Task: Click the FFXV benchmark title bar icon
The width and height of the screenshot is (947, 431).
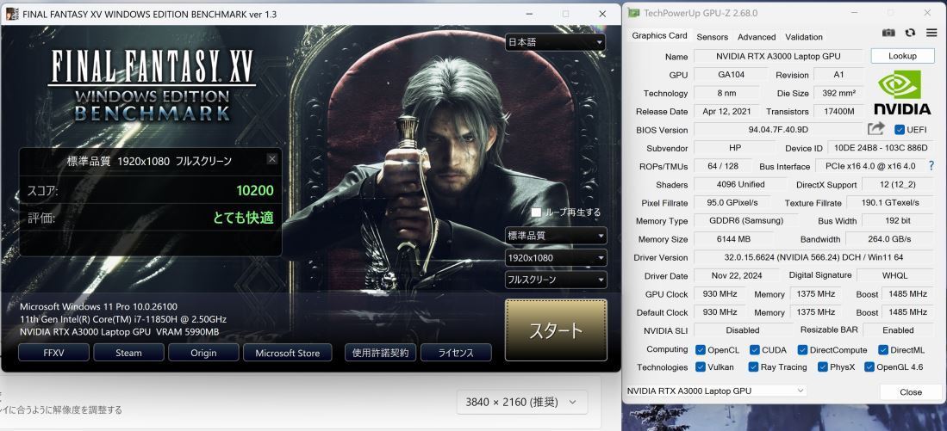Action: [x=11, y=14]
